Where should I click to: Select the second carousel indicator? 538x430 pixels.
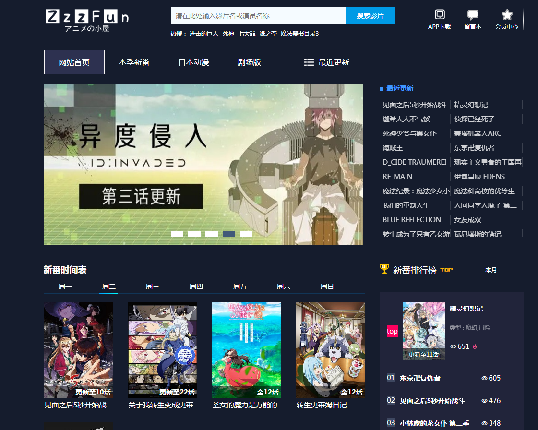pos(194,234)
